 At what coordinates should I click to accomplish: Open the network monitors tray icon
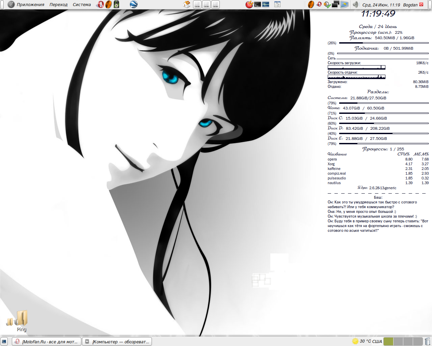[x=335, y=4]
